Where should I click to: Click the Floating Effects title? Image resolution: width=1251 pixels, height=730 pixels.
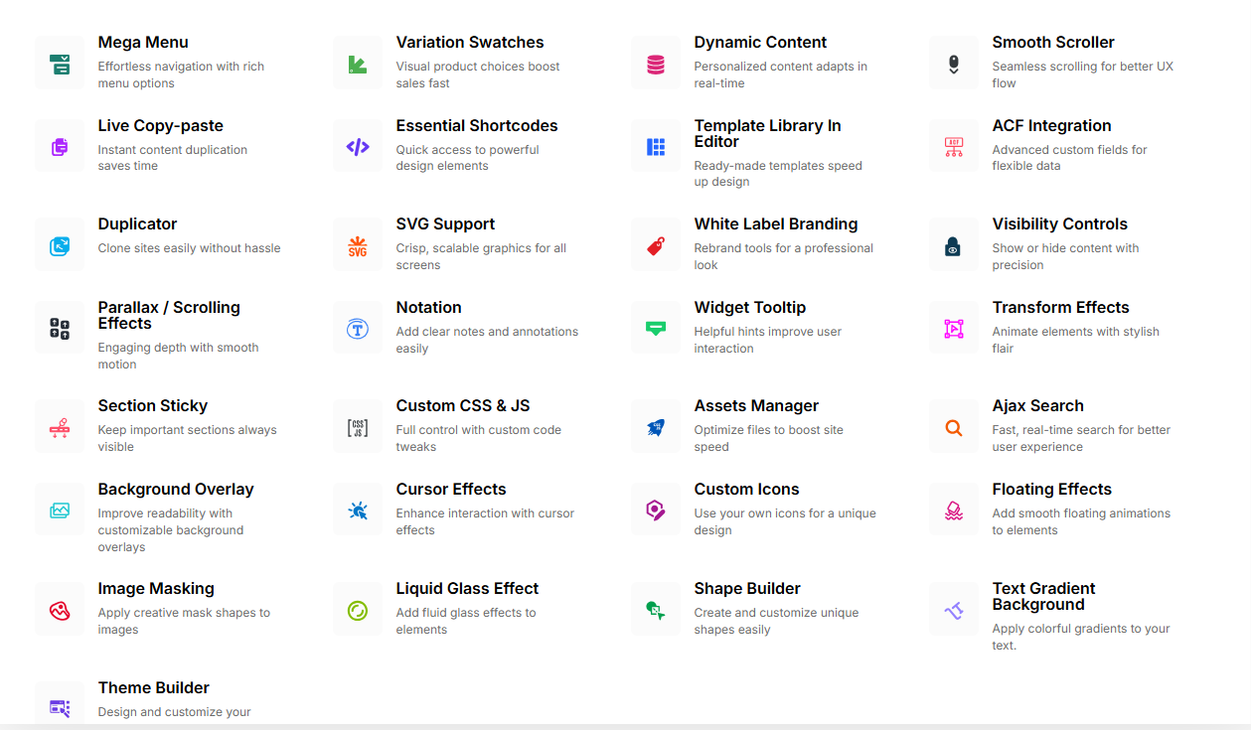(x=1052, y=490)
